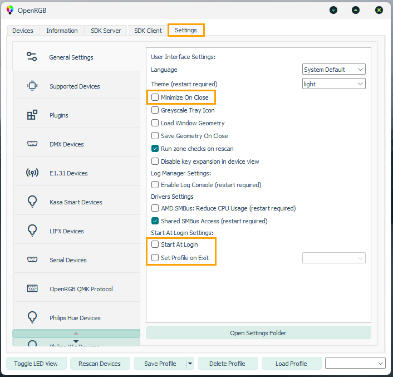Screen dimensions: 393x377
Task: Open the Supported Devices settings page
Action: tap(77, 85)
